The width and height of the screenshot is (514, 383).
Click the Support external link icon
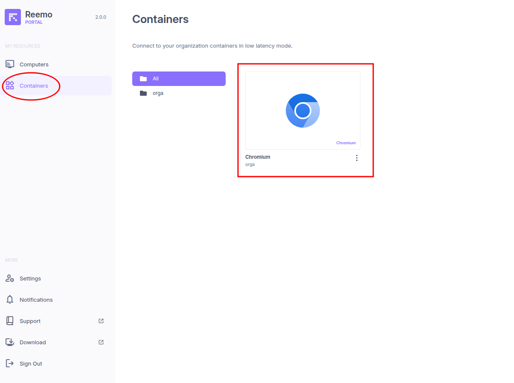point(101,321)
